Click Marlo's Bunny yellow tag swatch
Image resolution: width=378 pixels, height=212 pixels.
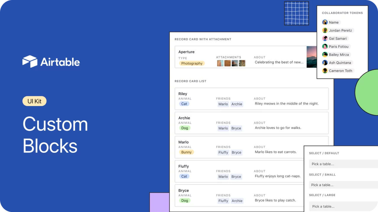tap(186, 152)
